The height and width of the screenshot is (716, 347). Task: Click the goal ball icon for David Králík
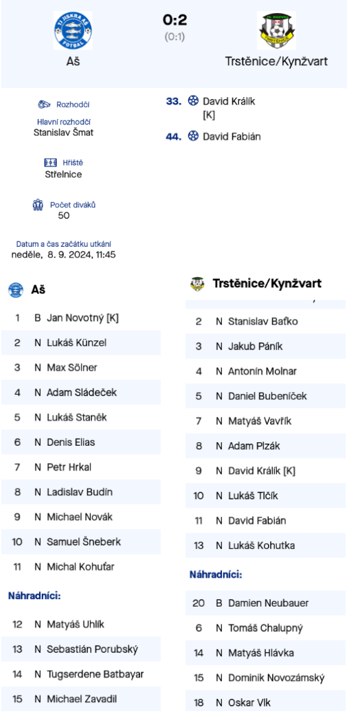[x=193, y=101]
